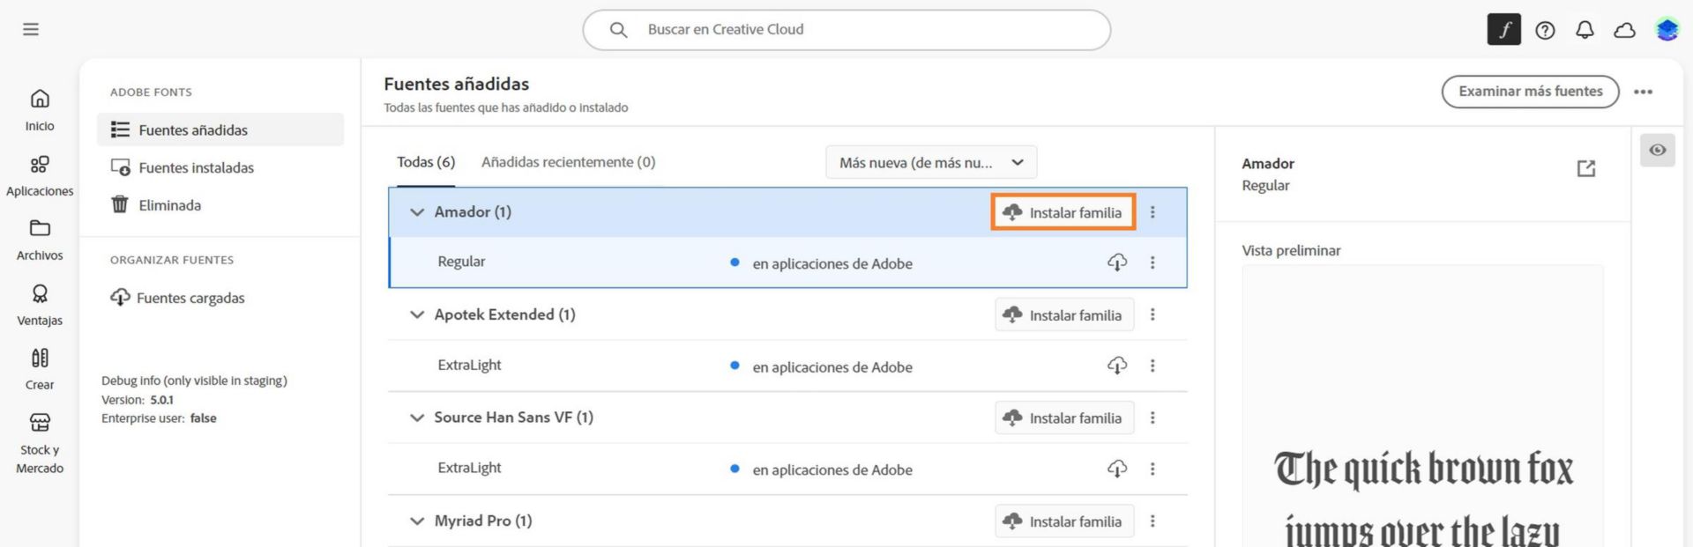Install the Amador family
The height and width of the screenshot is (547, 1693).
pyautogui.click(x=1063, y=212)
